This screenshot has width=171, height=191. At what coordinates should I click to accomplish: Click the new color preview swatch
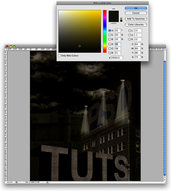[x=114, y=13]
